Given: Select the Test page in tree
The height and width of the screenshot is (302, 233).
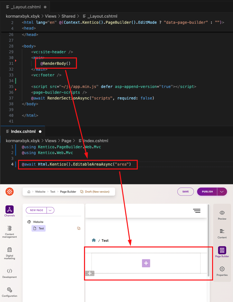Looking at the screenshot, I should 41,228.
